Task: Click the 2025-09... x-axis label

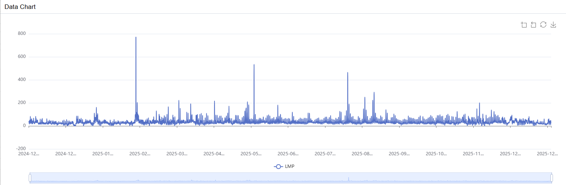Action: coord(400,153)
